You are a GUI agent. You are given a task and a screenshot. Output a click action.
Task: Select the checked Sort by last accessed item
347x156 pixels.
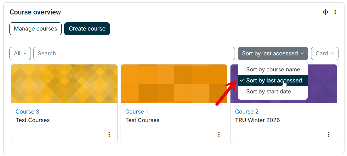pos(273,81)
